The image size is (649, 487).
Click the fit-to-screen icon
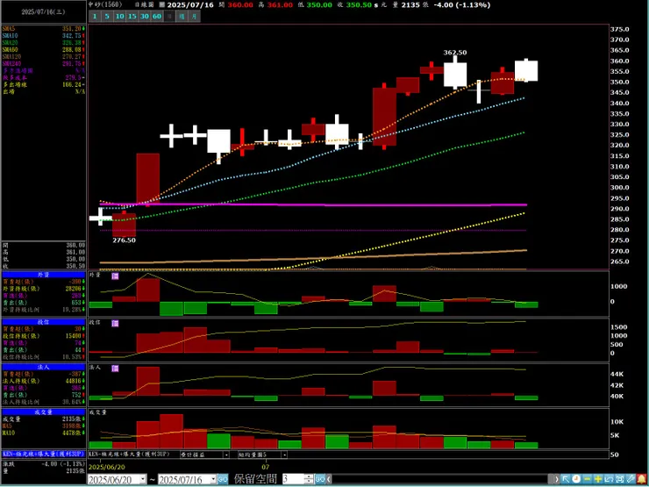(x=619, y=479)
